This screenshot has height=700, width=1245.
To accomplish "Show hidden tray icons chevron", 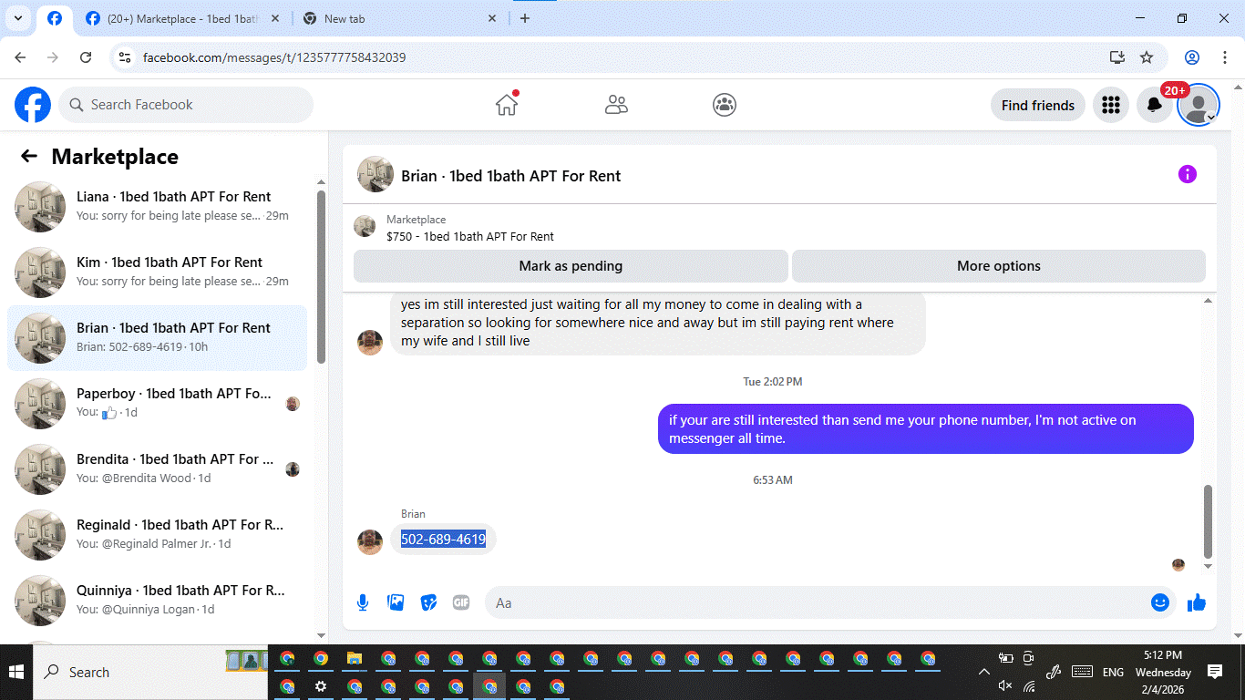I will pos(984,673).
